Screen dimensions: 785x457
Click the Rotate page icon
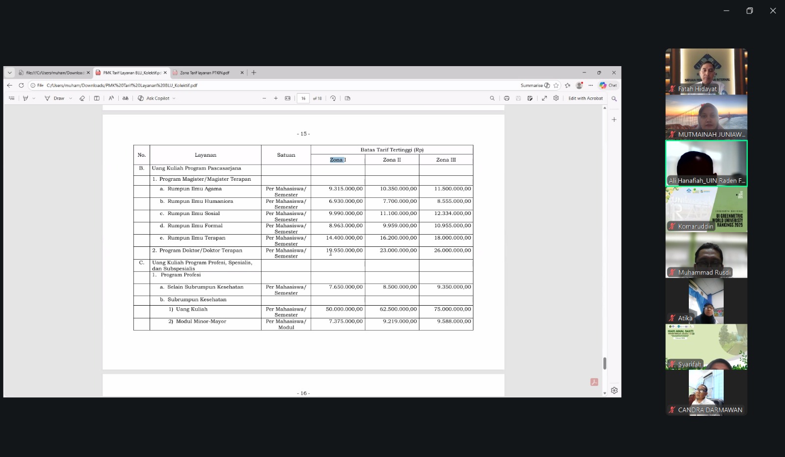tap(333, 98)
